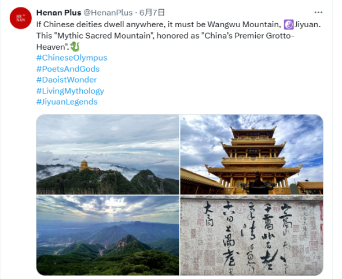Image resolution: width=342 pixels, height=279 pixels.
Task: View stone calligraphy inscription photo
Action: (252, 236)
